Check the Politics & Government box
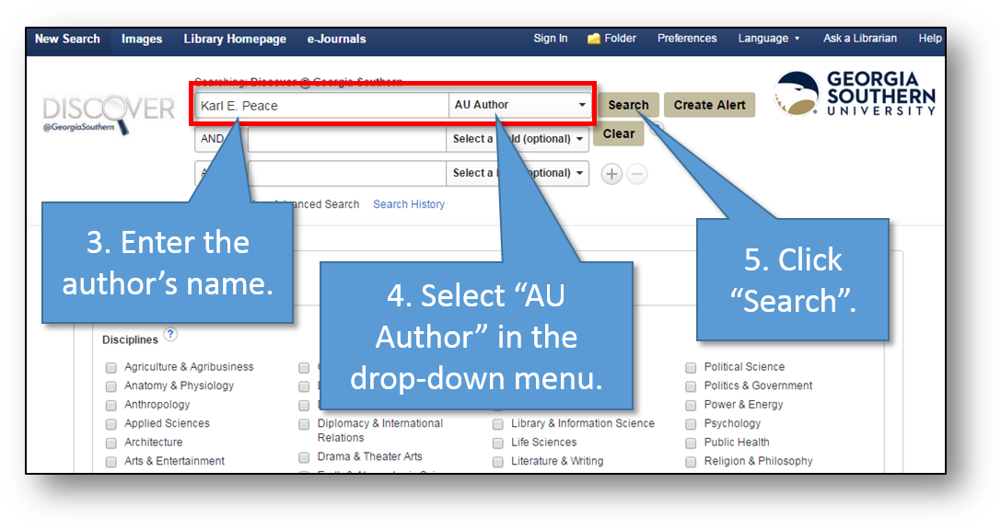 691,386
